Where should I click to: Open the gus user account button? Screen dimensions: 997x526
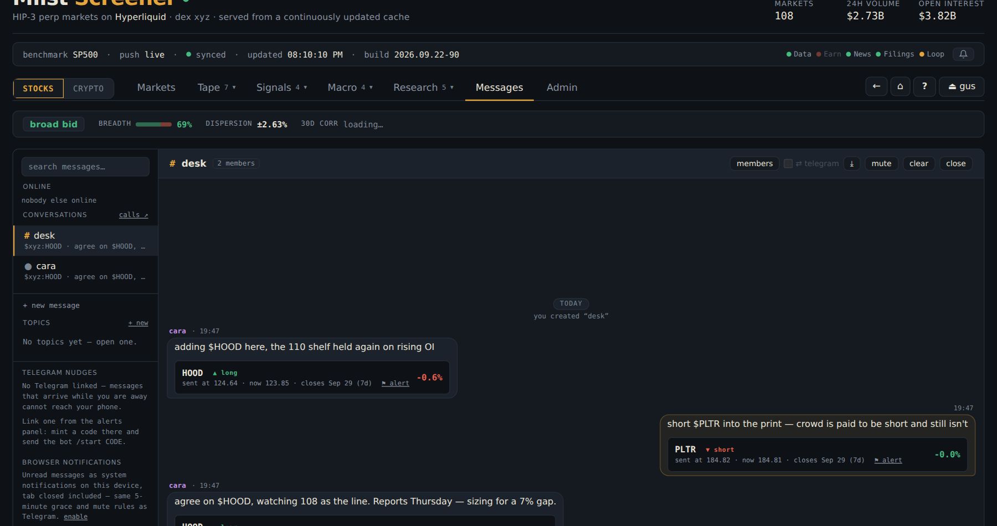[x=962, y=86]
